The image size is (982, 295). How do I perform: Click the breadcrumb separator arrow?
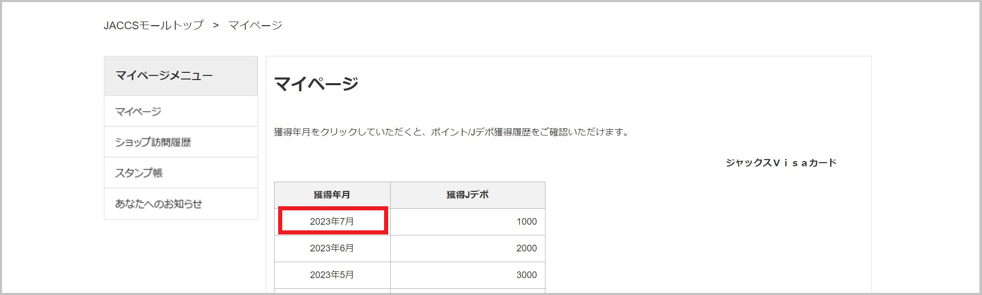pyautogui.click(x=216, y=25)
